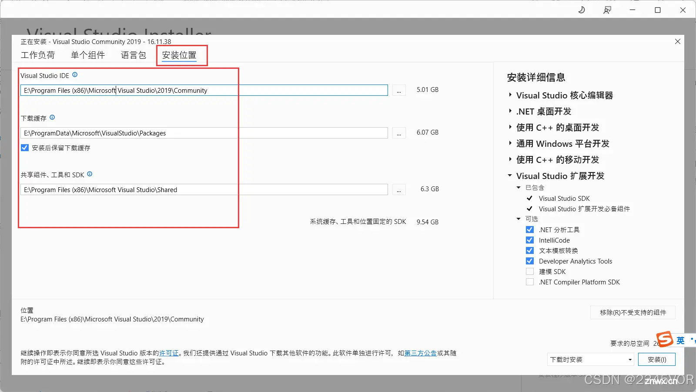Click the info icon beside 共享组件、工具和 SDK
696x392 pixels.
click(90, 174)
